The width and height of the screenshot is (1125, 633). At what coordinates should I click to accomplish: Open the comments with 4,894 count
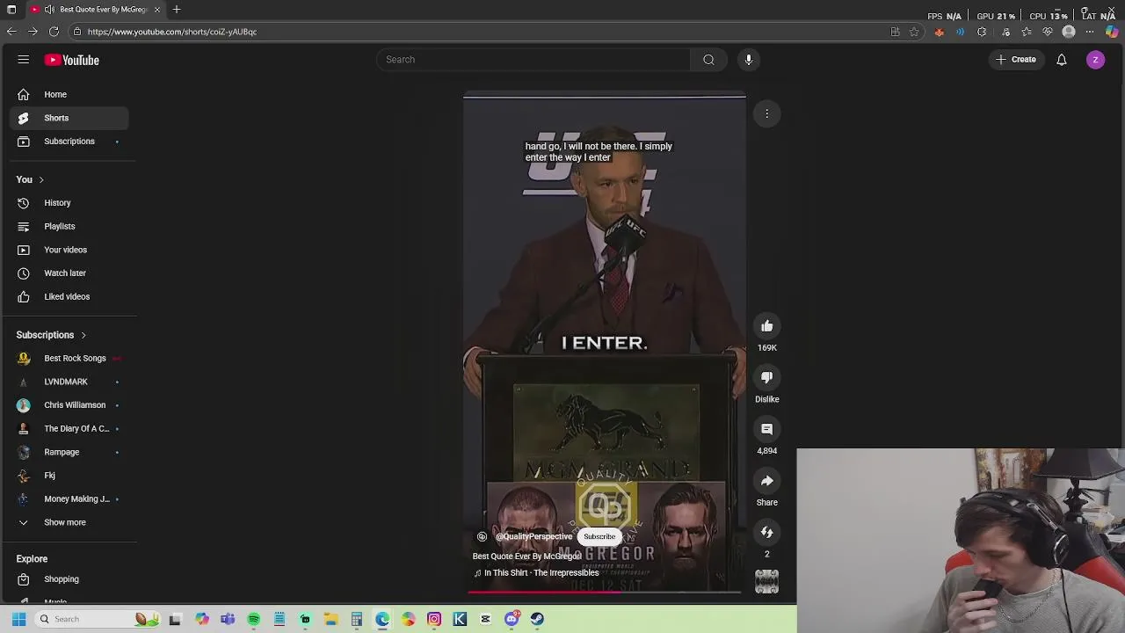tap(767, 429)
